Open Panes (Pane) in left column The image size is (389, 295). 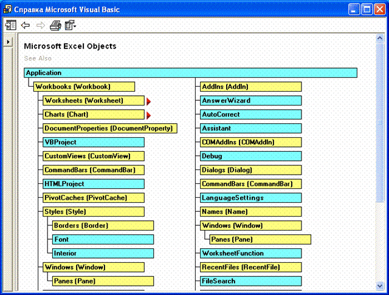click(x=103, y=281)
